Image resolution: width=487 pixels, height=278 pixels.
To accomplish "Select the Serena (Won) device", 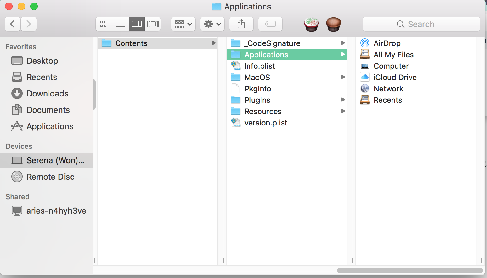I will tap(46, 160).
